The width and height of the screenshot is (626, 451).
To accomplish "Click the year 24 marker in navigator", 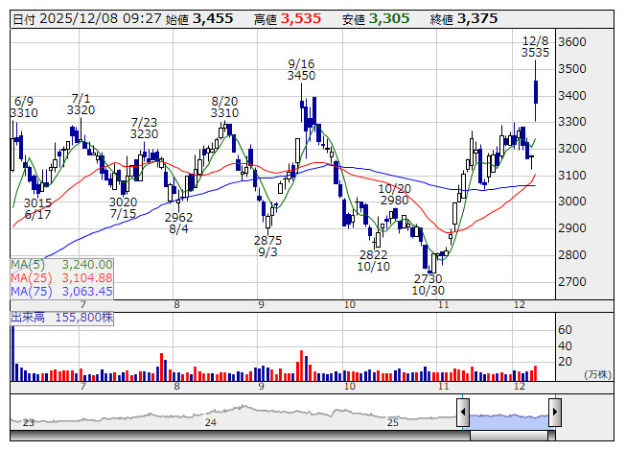I will click(210, 422).
